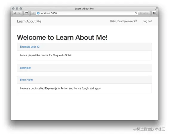Open the Downloads icon in toolbar
Screen dimensions: 169x135
coord(154,13)
